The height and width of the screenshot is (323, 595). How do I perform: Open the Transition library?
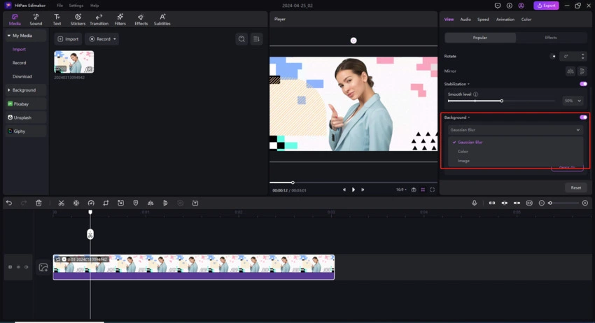[x=99, y=19]
